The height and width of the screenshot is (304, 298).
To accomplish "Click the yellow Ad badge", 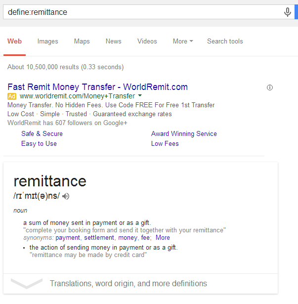I will [12, 96].
